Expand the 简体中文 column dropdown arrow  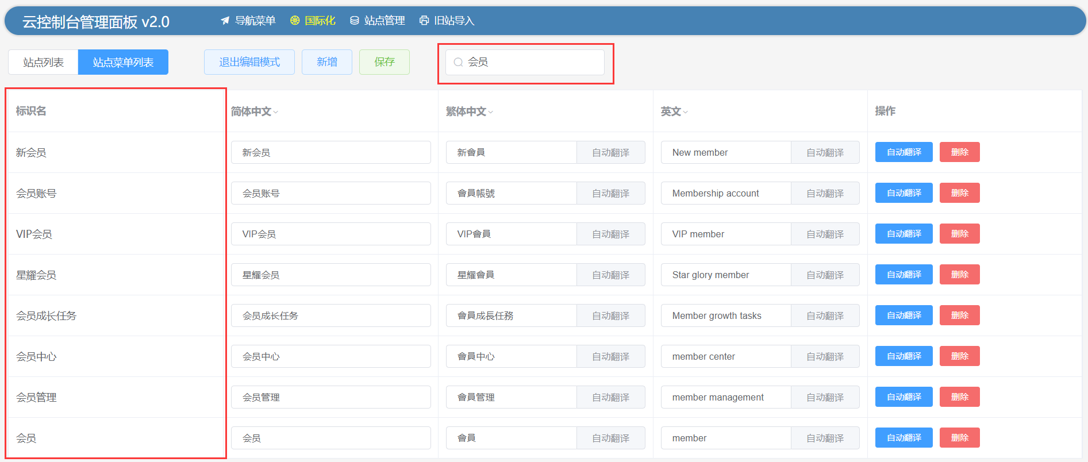coord(276,112)
